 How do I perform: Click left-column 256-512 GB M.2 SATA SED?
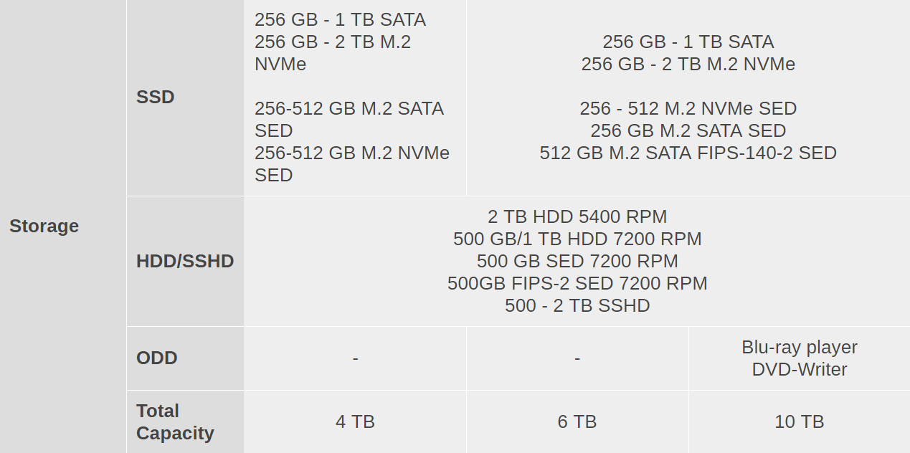pyautogui.click(x=349, y=120)
